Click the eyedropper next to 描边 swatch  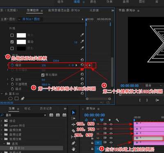pos(82,41)
